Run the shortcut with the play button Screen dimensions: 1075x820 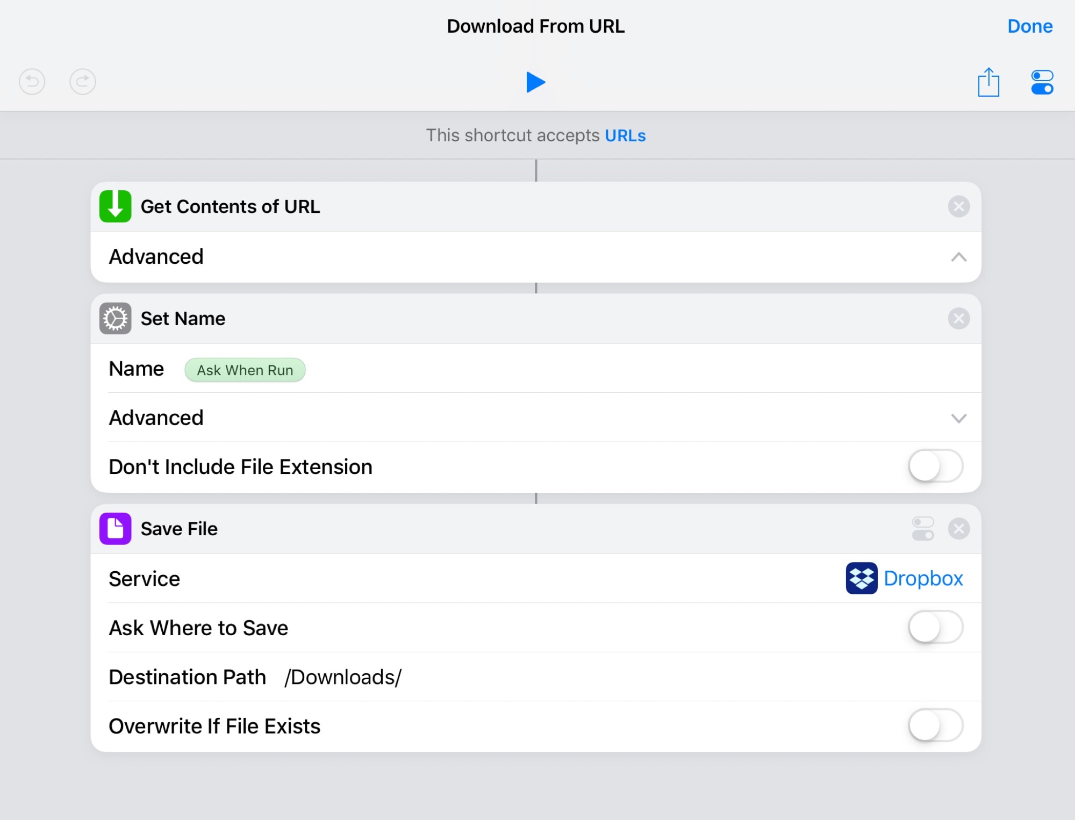(536, 82)
